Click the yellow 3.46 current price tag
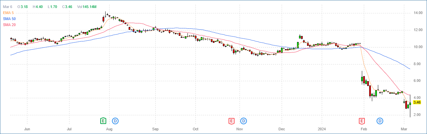427x134 pixels. (417, 103)
